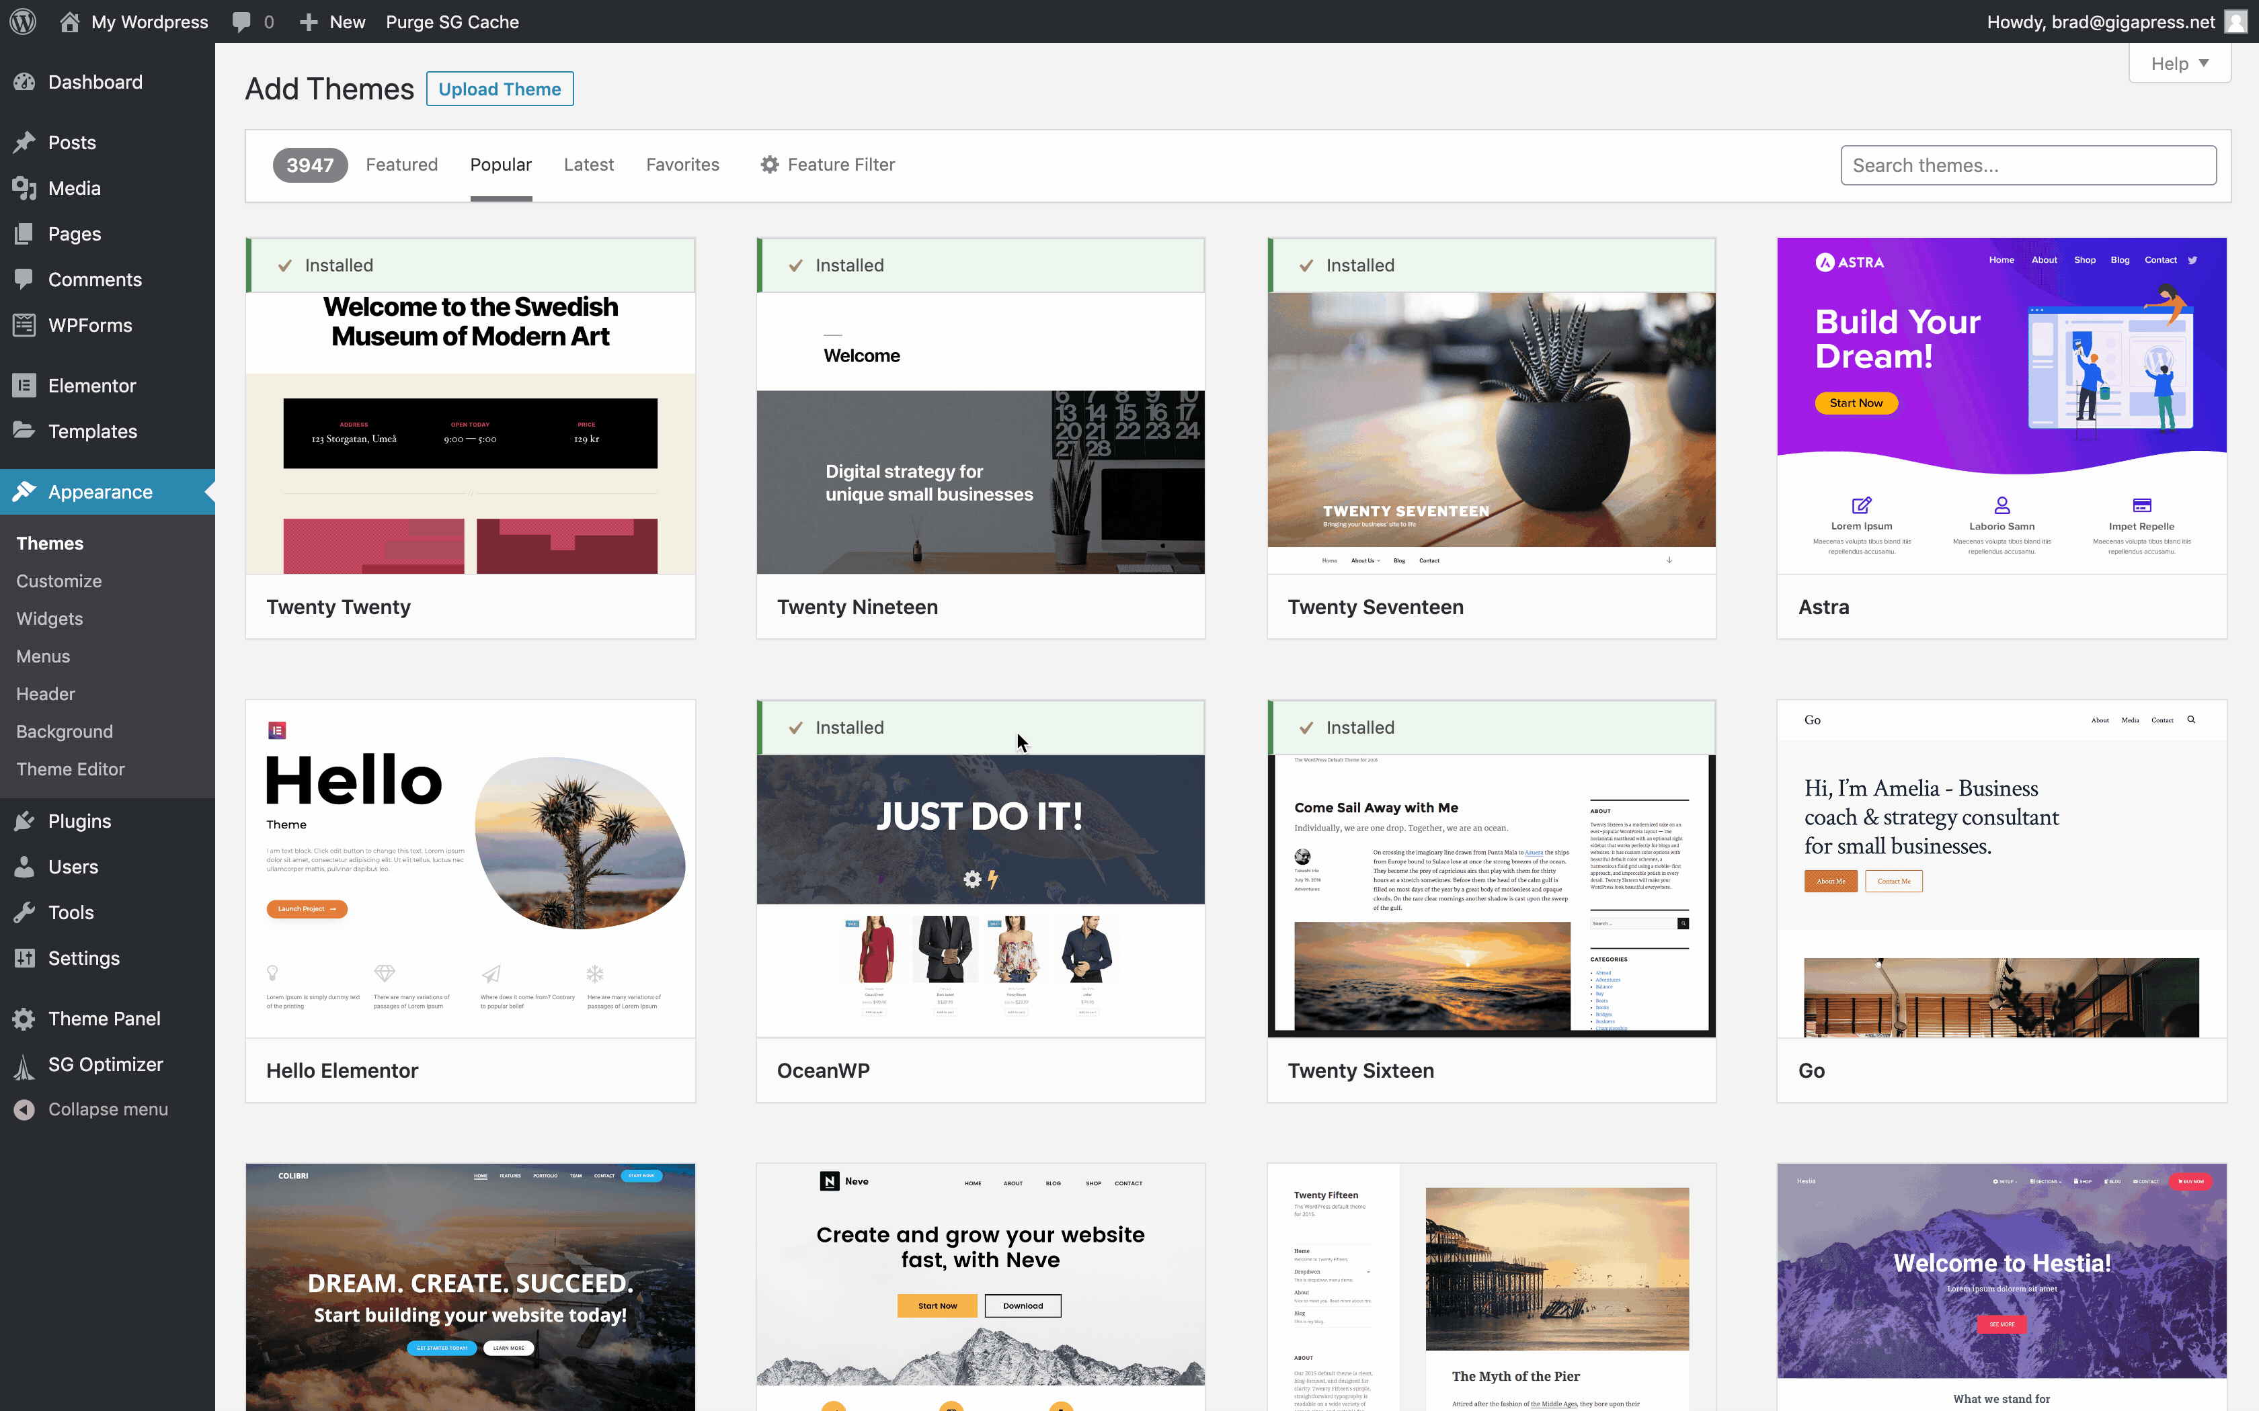Click the plus icon next to New
The image size is (2259, 1411).
click(x=308, y=22)
